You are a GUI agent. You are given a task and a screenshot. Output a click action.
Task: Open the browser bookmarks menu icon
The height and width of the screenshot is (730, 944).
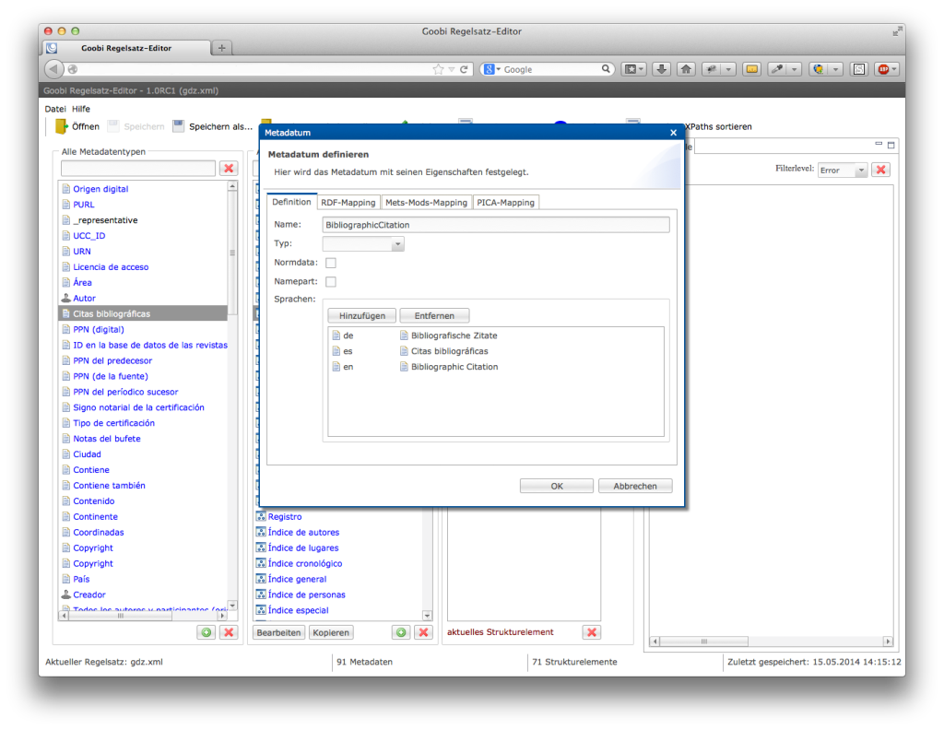point(633,69)
